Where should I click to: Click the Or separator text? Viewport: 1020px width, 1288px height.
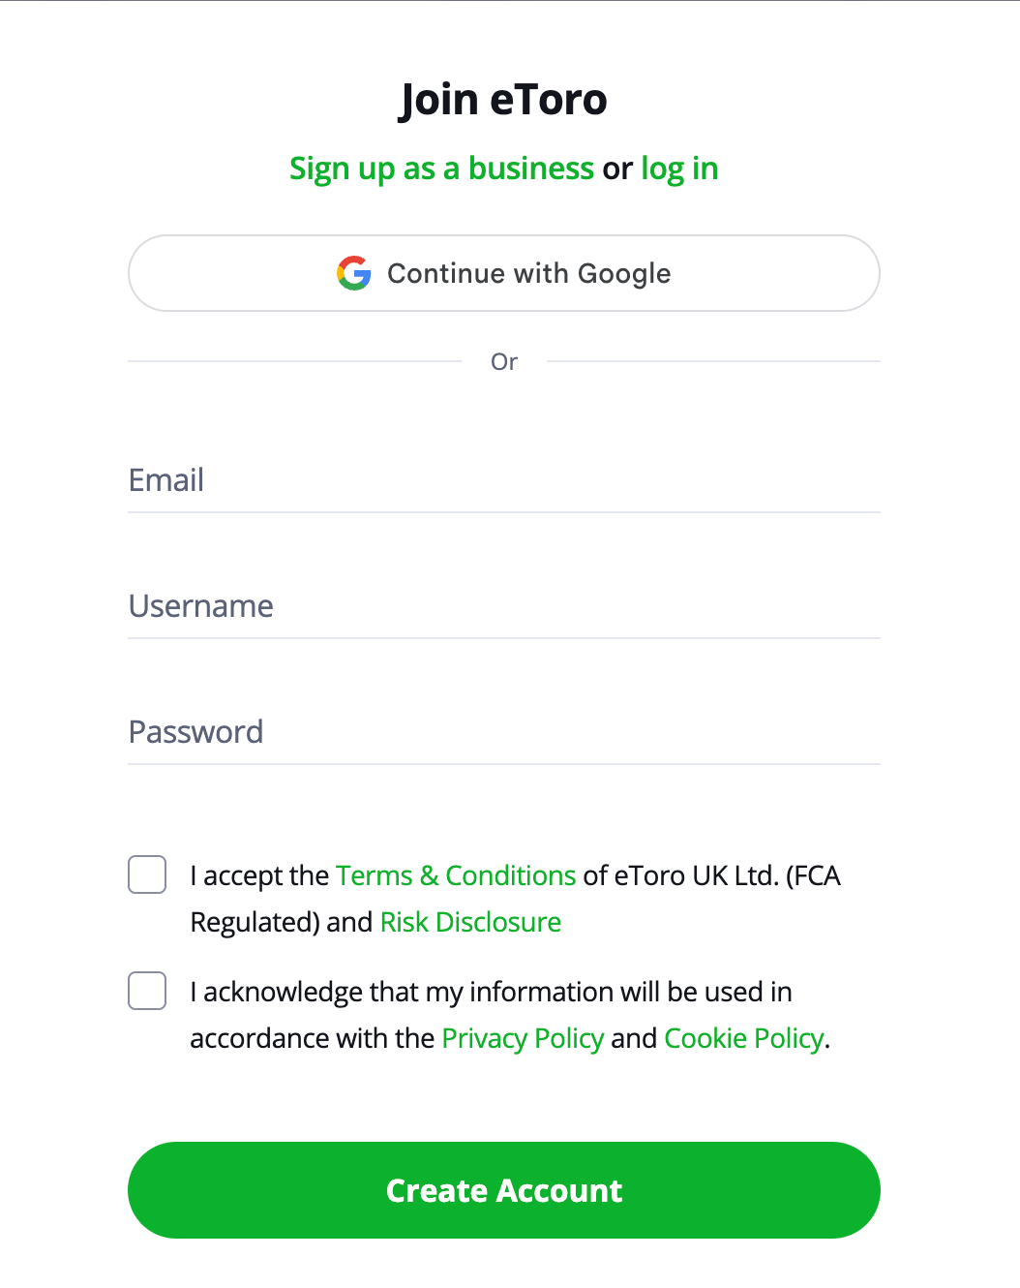[x=503, y=360]
